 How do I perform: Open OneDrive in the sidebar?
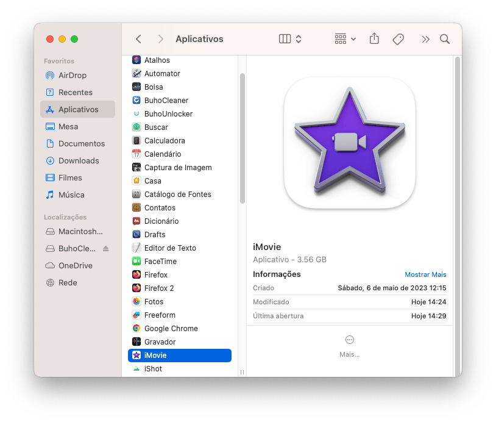77,266
